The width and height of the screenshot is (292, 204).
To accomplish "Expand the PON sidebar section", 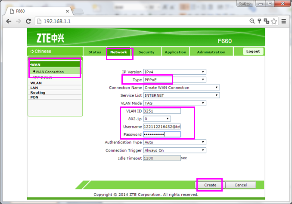I will (x=34, y=97).
